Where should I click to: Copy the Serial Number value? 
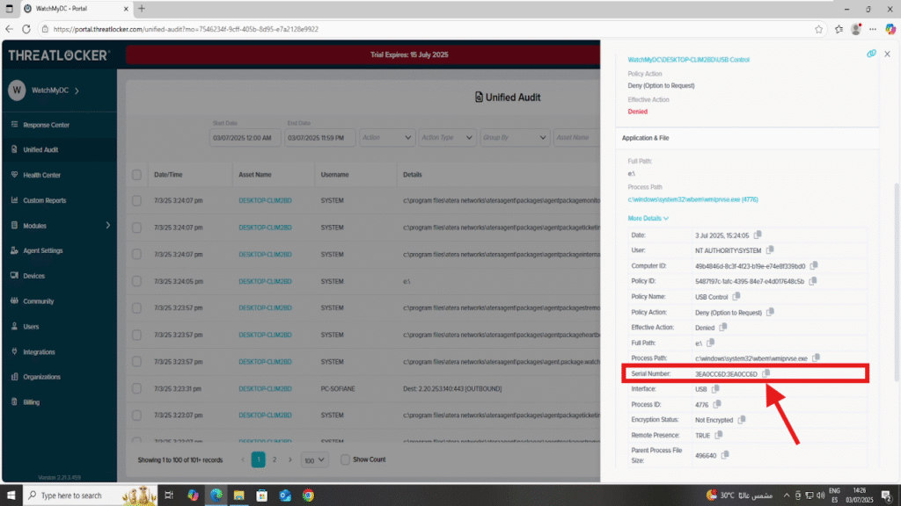(x=766, y=373)
